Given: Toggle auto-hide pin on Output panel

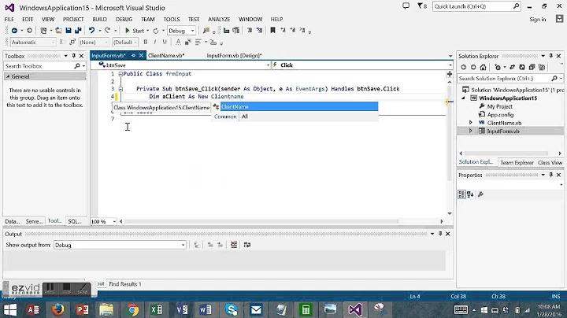Looking at the screenshot, I should point(440,234).
